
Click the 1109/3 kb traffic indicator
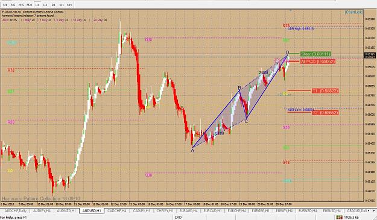point(352,218)
